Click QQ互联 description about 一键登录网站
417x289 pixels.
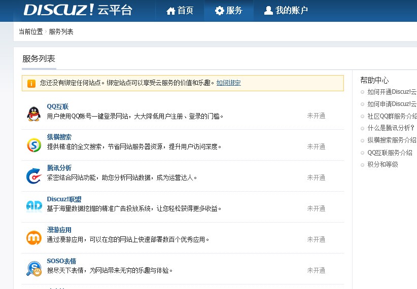(x=135, y=116)
